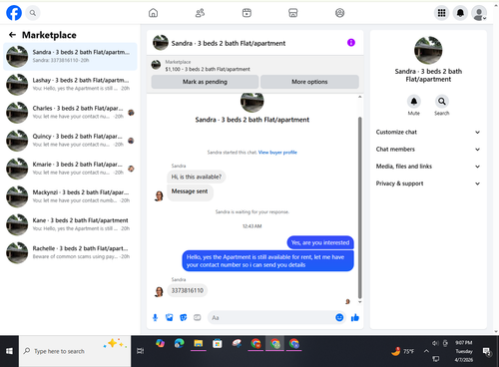The width and height of the screenshot is (499, 367).
Task: Open the Kane conversation
Action: point(70,224)
